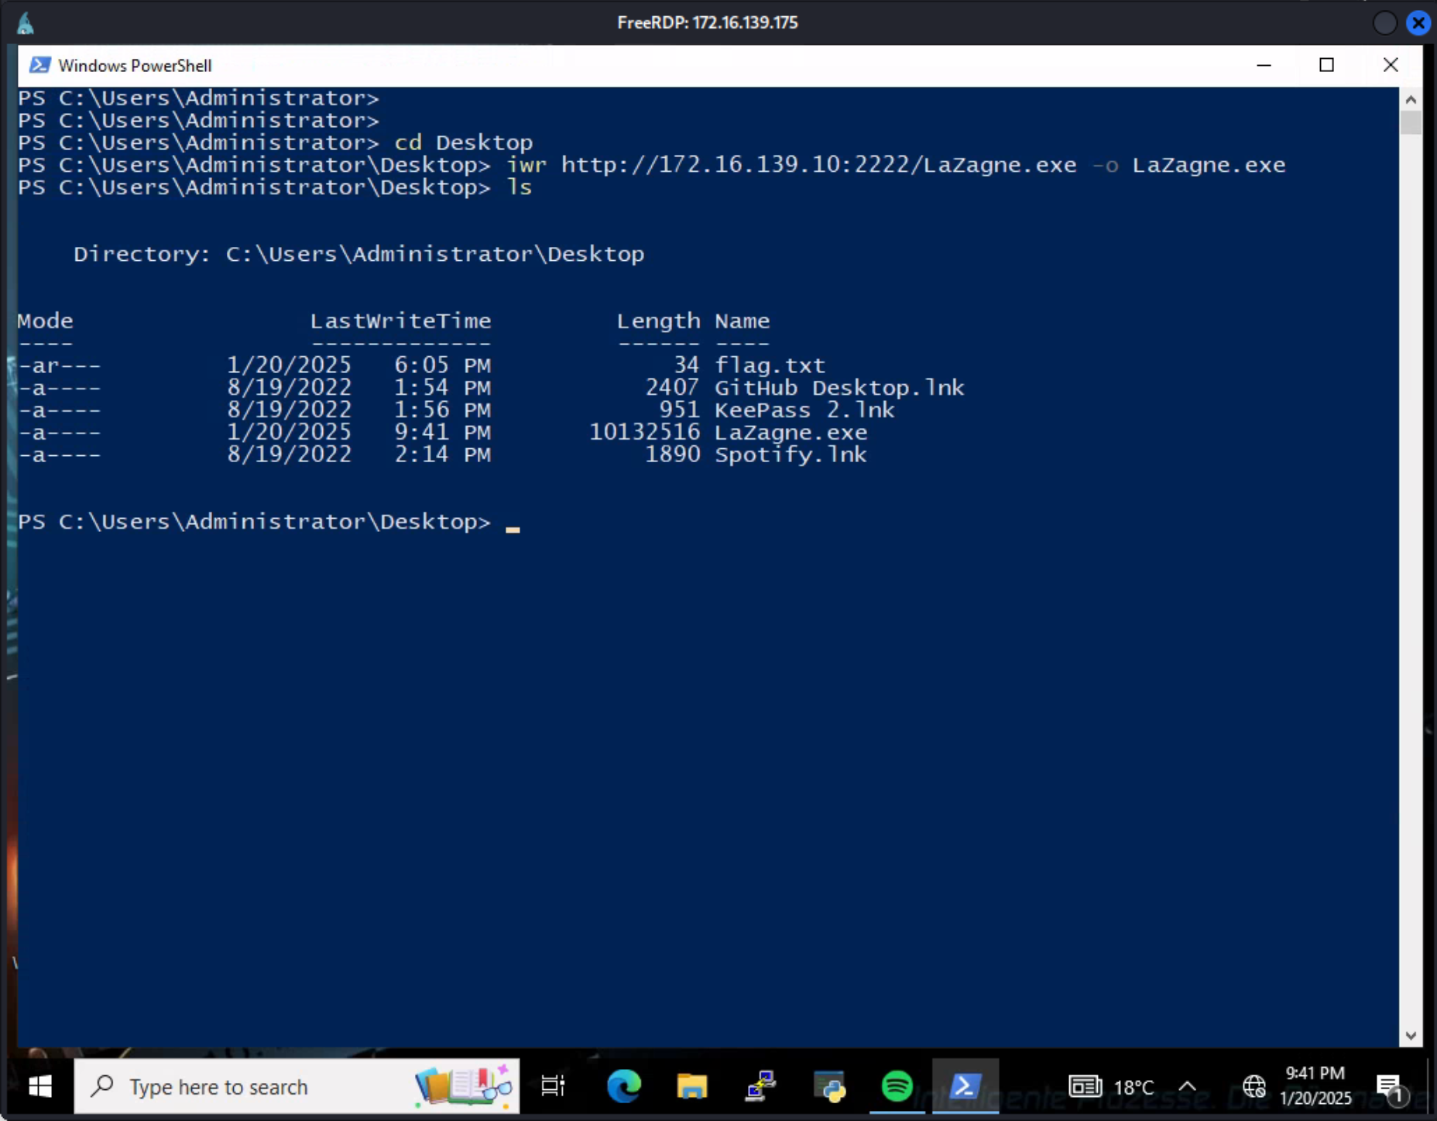Click the KeePass 2.lnk file name
Viewport: 1437px width, 1121px height.
[x=804, y=410]
